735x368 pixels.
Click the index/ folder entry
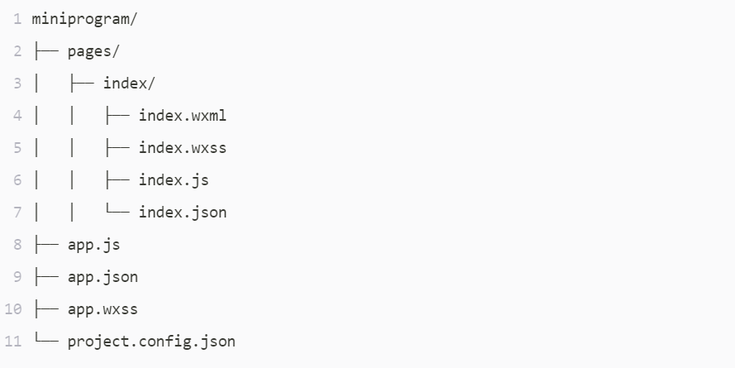[x=129, y=84]
